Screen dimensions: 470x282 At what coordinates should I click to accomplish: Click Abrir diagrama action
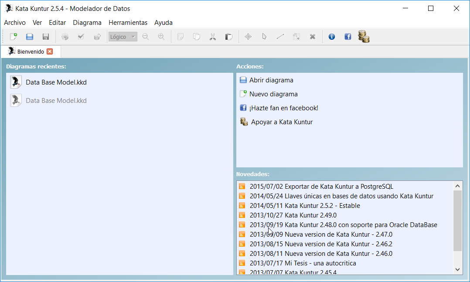[x=271, y=80]
